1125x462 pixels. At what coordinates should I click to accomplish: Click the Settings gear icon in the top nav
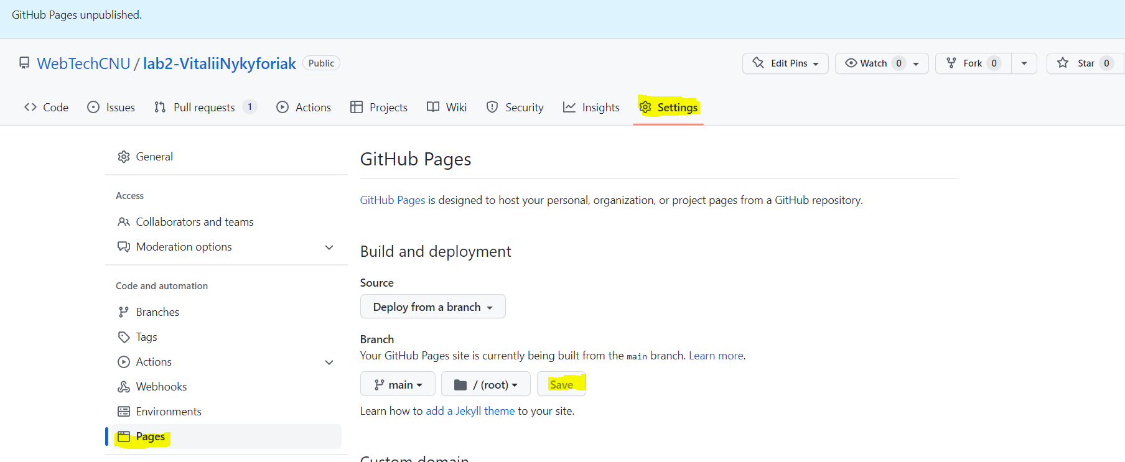tap(645, 107)
